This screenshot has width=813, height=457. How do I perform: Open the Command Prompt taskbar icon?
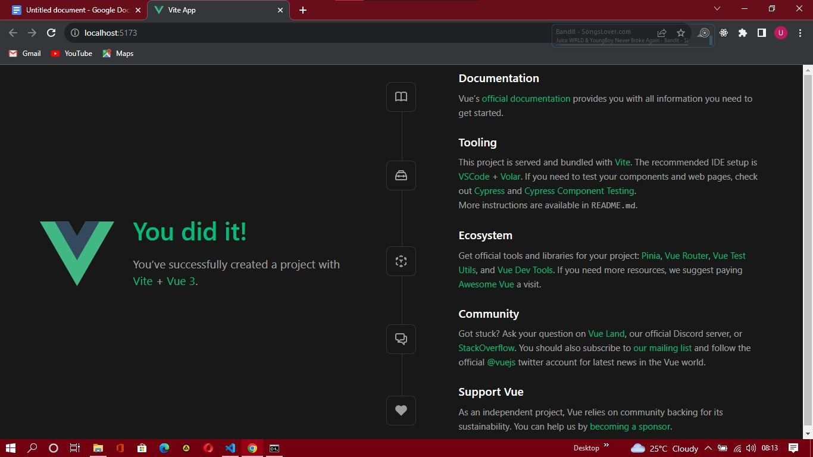(x=274, y=448)
